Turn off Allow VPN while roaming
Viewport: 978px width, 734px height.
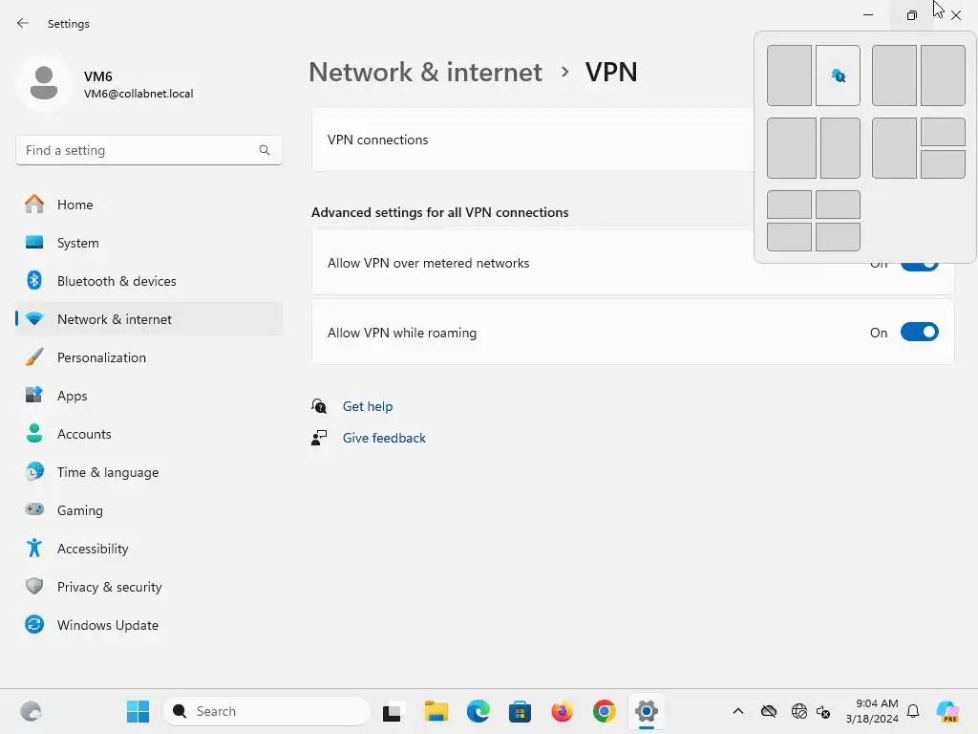click(x=920, y=333)
